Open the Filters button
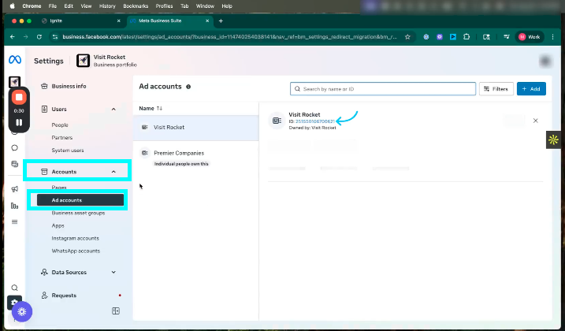This screenshot has height=331, width=565. 496,88
